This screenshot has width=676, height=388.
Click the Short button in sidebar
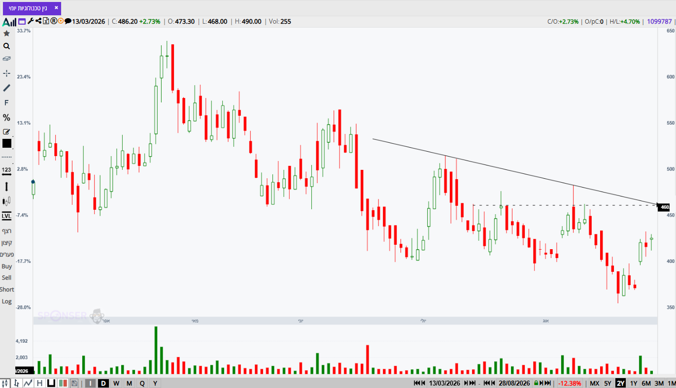click(7, 290)
